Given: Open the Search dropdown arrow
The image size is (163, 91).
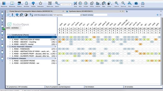Looking at the screenshot, I should click(x=59, y=5).
